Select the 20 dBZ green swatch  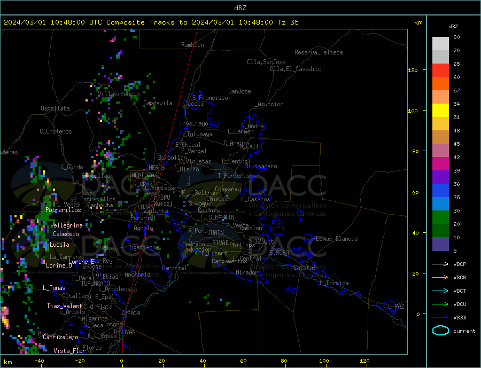440,217
